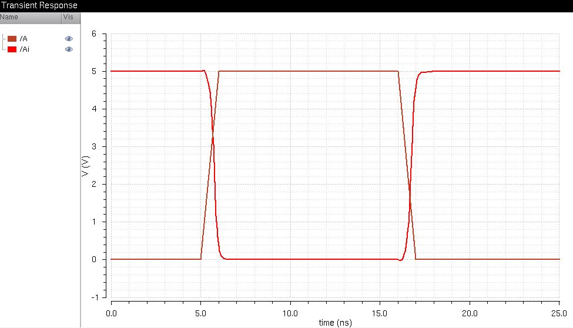
Task: Click the 25.0 tick on time axis
Action: pyautogui.click(x=559, y=313)
